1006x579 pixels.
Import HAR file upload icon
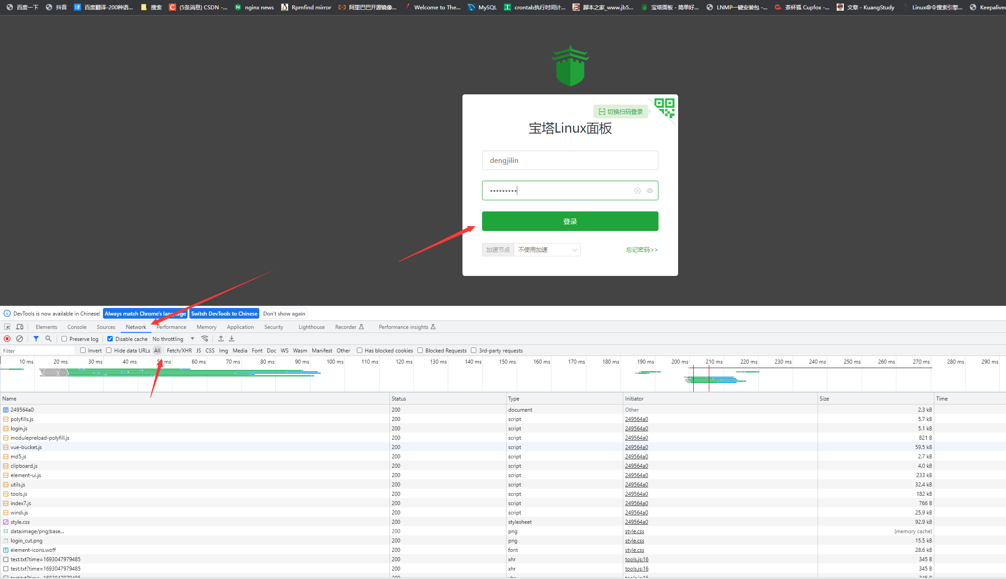pyautogui.click(x=221, y=339)
